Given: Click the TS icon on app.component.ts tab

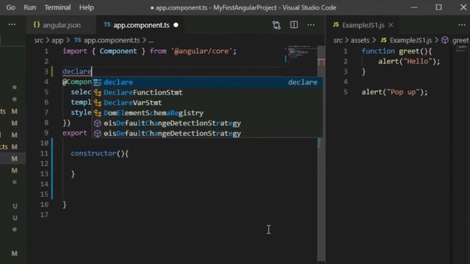Looking at the screenshot, I should click(x=107, y=25).
